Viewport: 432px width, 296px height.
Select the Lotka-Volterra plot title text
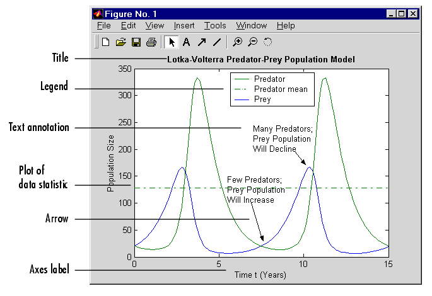click(x=261, y=59)
